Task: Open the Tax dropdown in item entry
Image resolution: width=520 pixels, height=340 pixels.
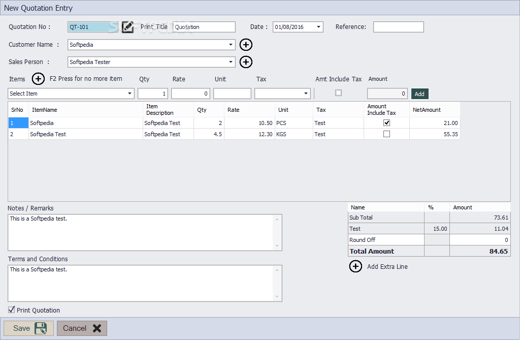Action: [306, 94]
